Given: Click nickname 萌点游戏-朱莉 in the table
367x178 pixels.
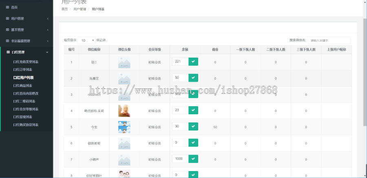Looking at the screenshot, I should point(94,111).
